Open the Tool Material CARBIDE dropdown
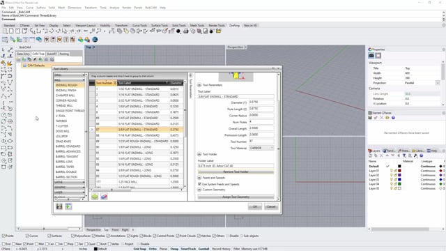446x251 pixels. tap(261, 148)
